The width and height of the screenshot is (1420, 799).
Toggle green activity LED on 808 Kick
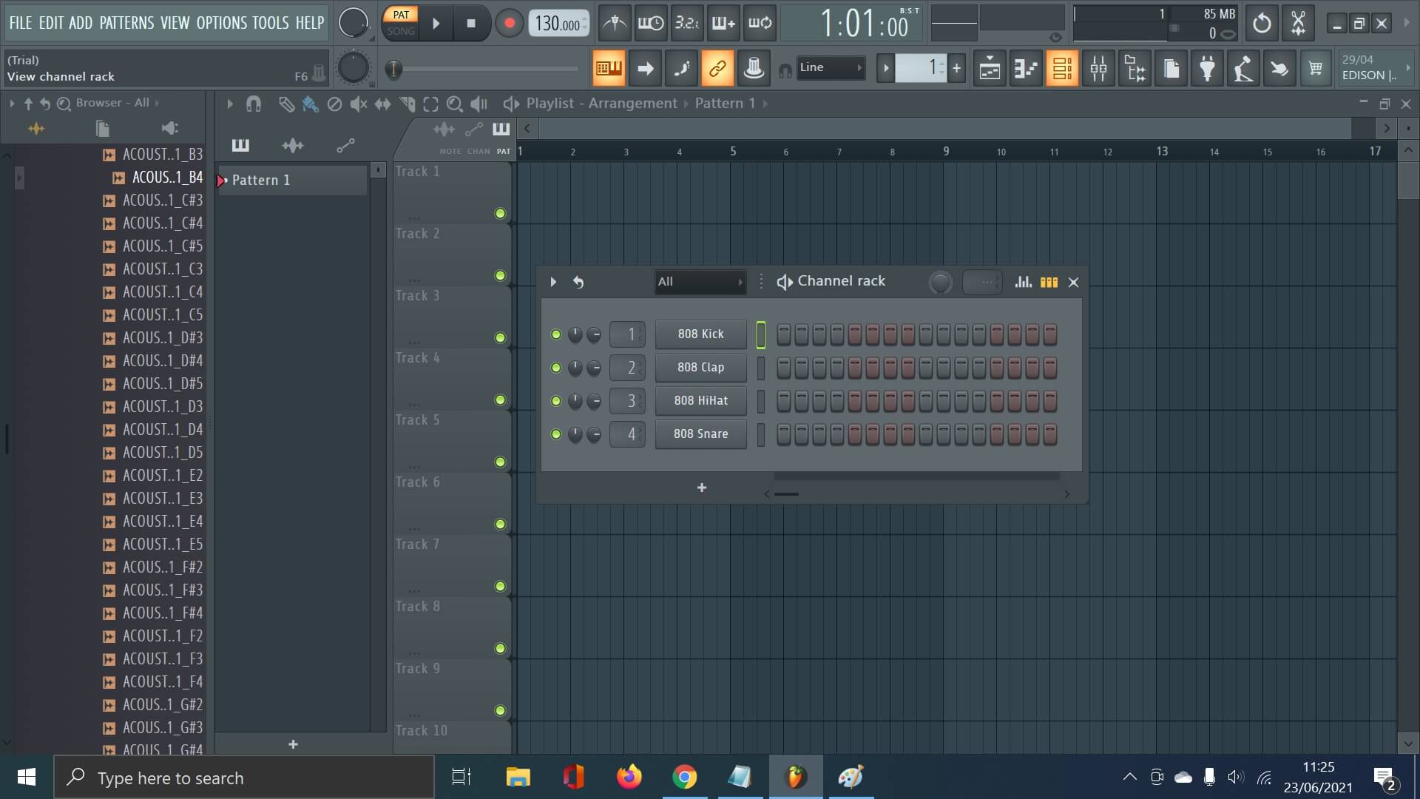tap(555, 334)
